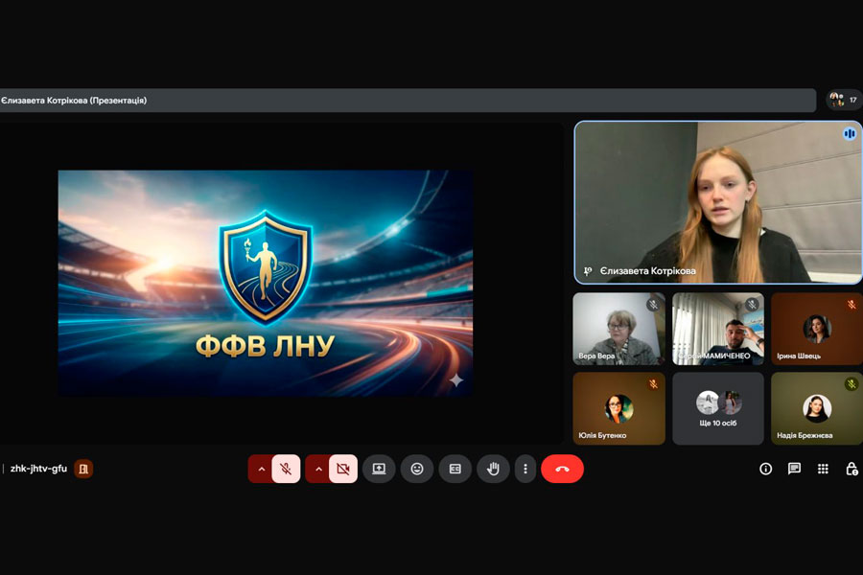
Task: Click presentation title Єлизавета Котрікова (Презентація)
Action: coord(74,100)
